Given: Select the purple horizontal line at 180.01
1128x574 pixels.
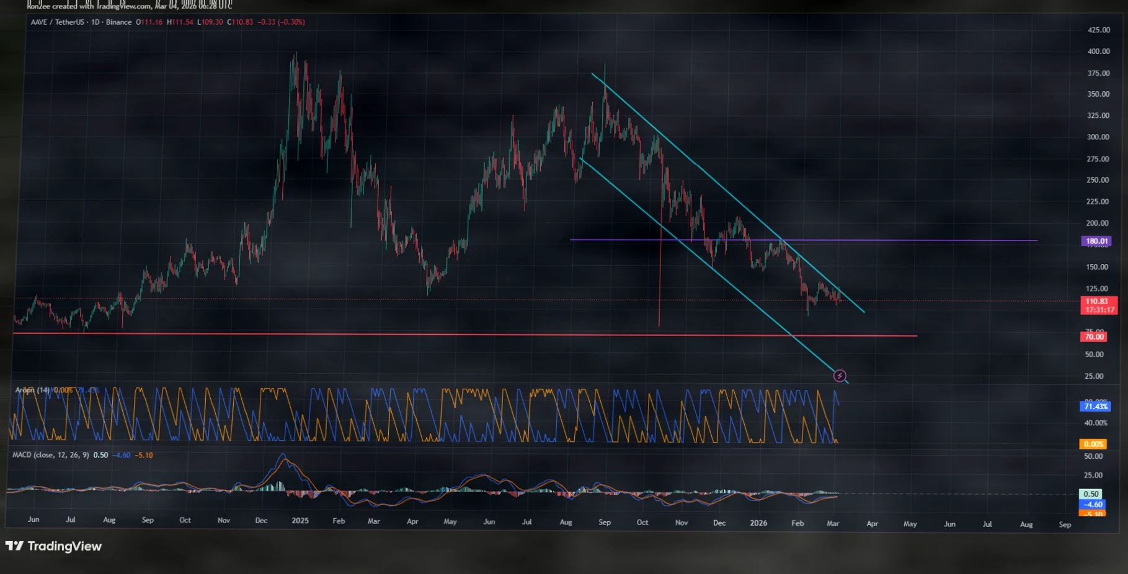Looking at the screenshot, I should click(930, 240).
